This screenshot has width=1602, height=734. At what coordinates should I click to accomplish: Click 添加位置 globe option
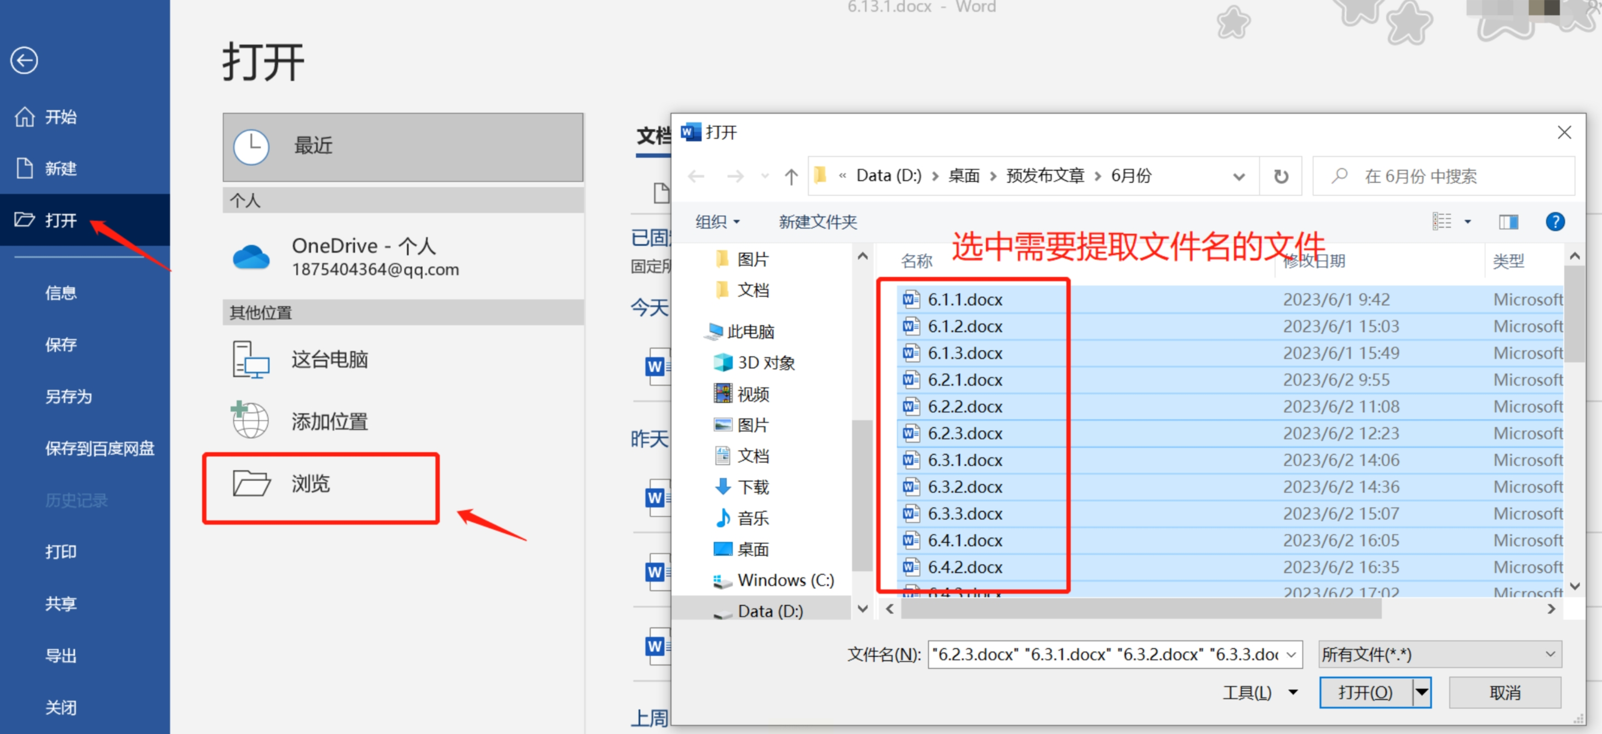403,421
